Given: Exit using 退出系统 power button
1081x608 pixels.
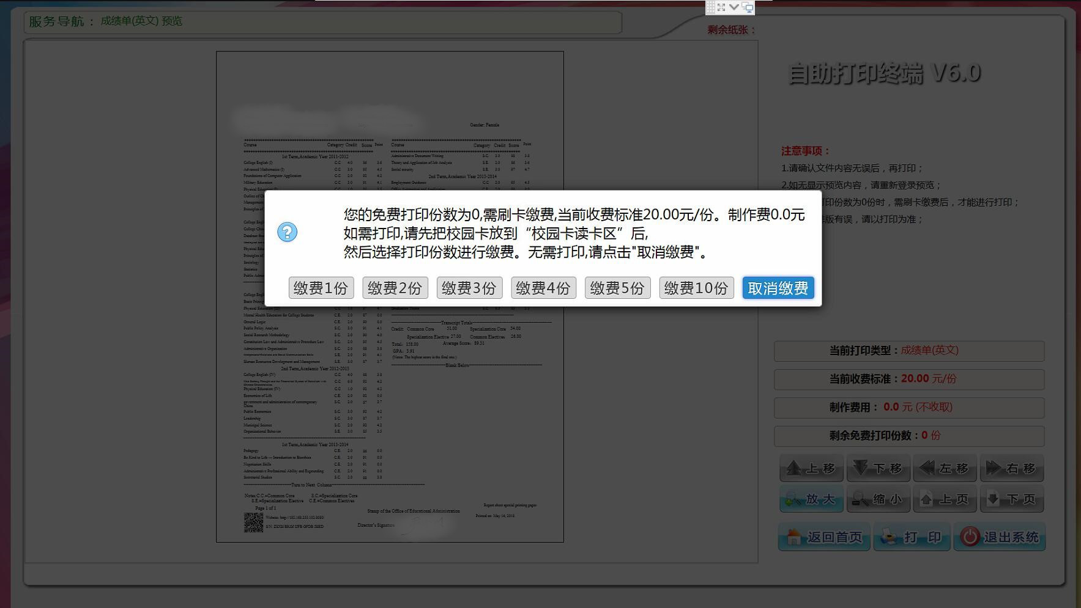Looking at the screenshot, I should (x=999, y=537).
